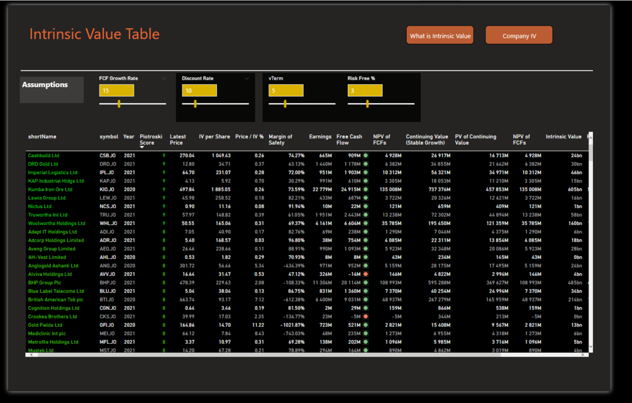Click the vTerm slider handle
The width and height of the screenshot is (632, 403).
tap(285, 104)
